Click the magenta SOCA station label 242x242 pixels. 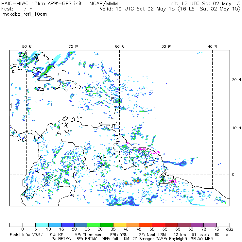click(155, 152)
